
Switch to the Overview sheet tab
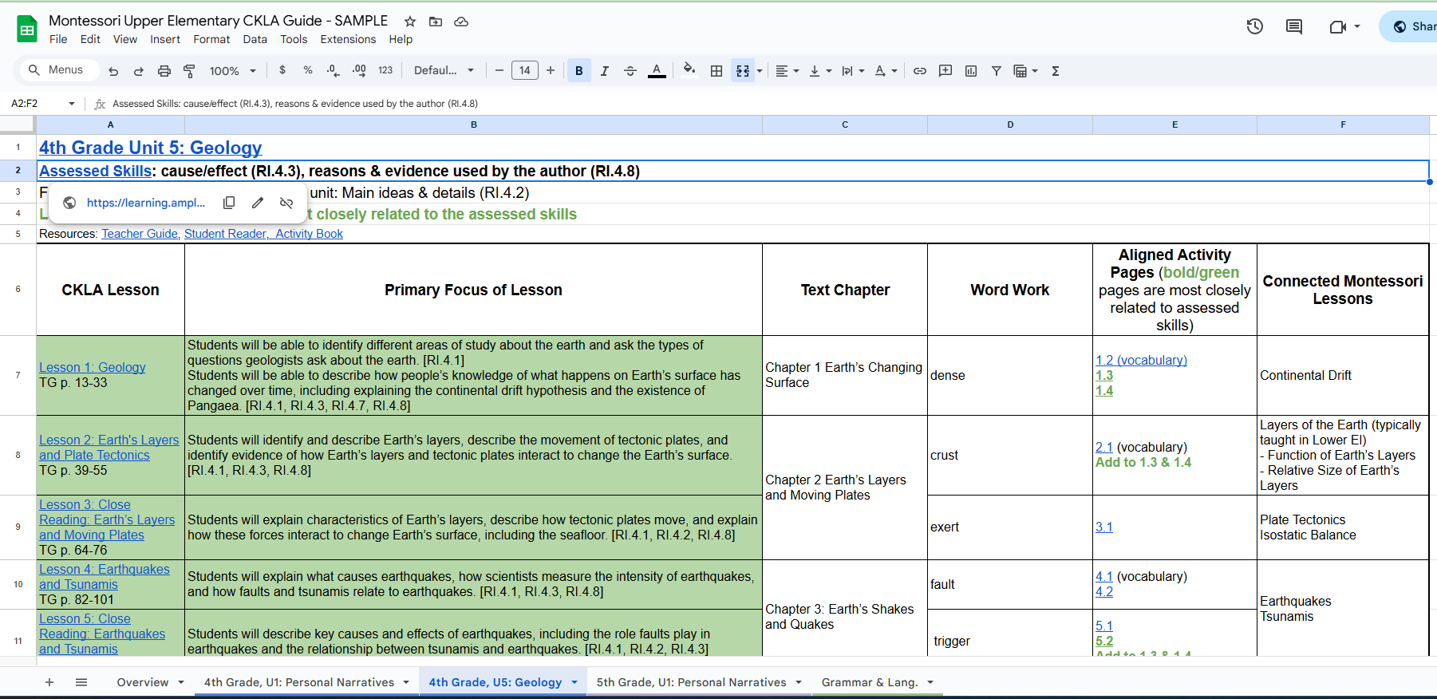point(142,682)
